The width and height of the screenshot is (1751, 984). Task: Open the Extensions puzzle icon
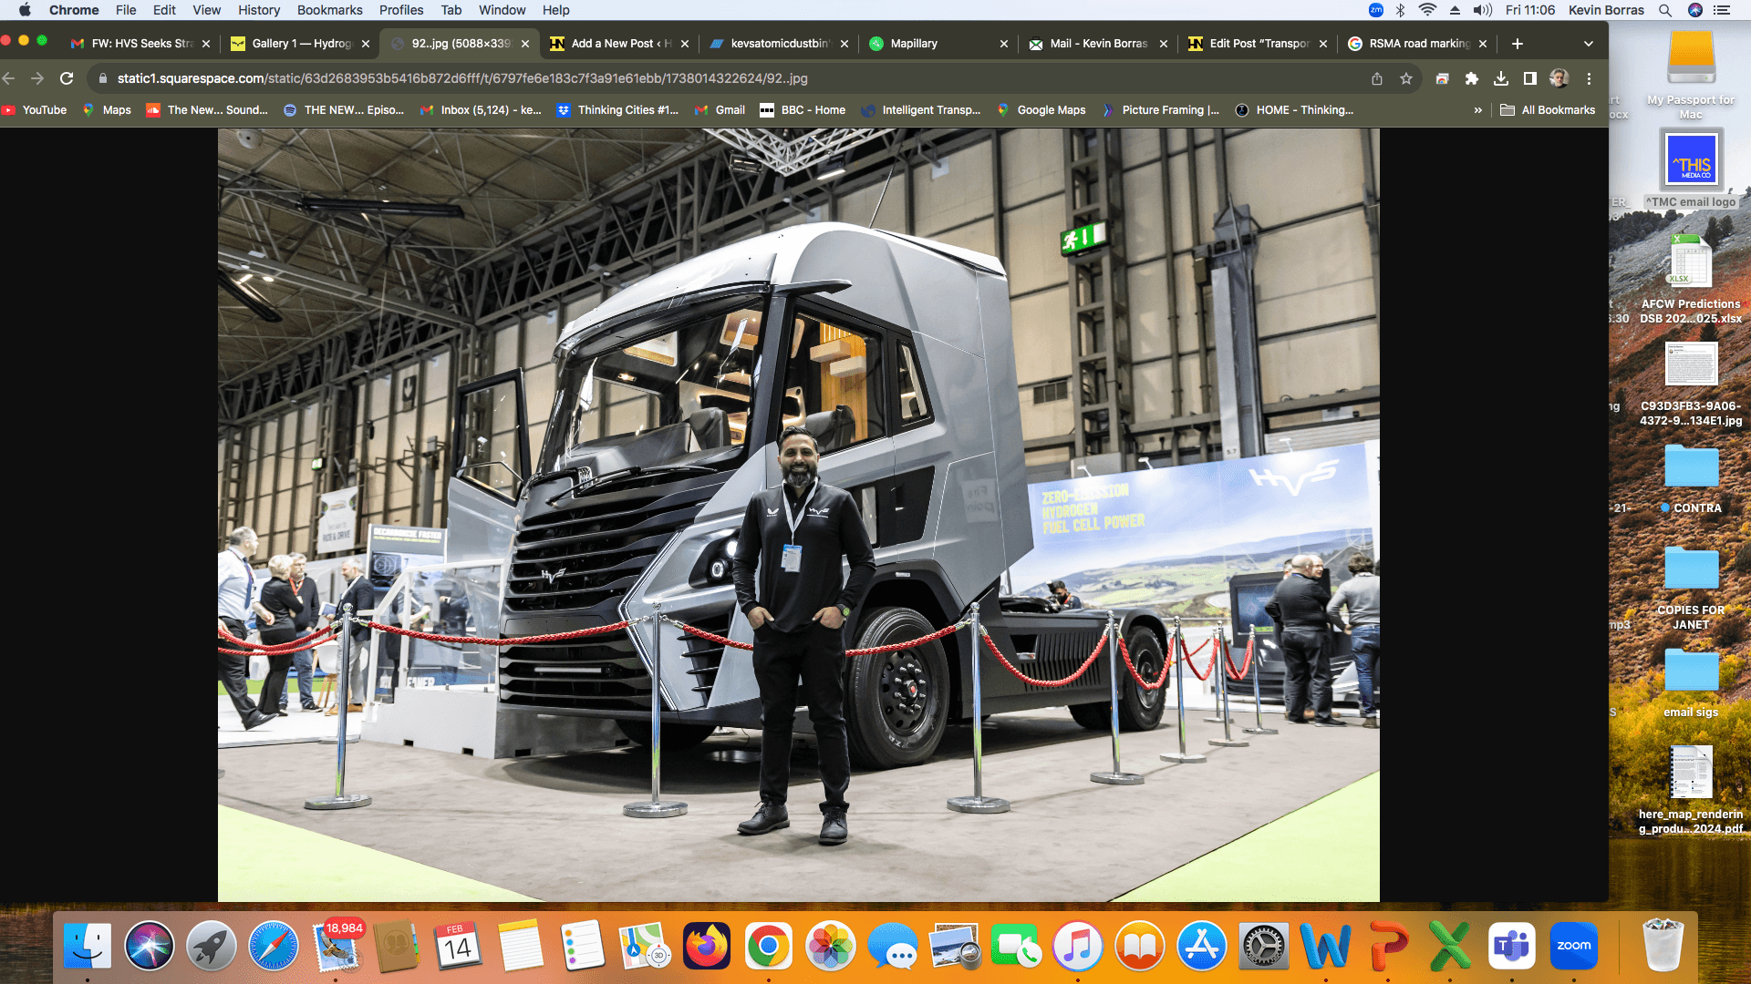coord(1471,78)
